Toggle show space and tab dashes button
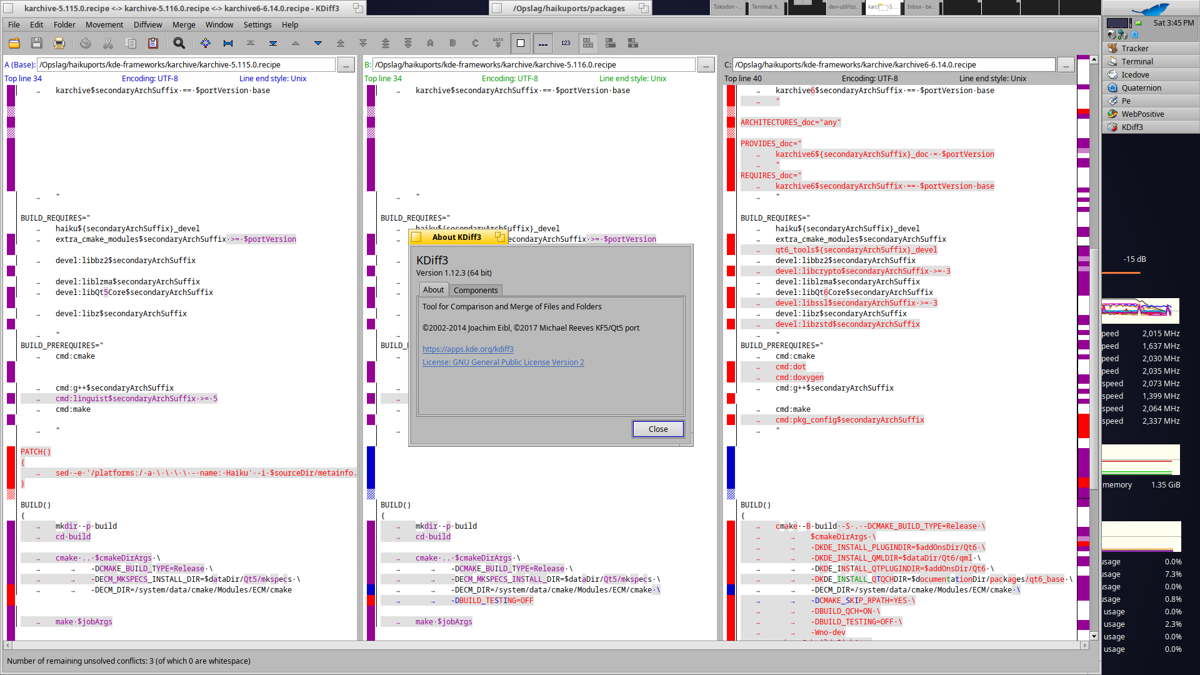The width and height of the screenshot is (1200, 675). (x=543, y=43)
